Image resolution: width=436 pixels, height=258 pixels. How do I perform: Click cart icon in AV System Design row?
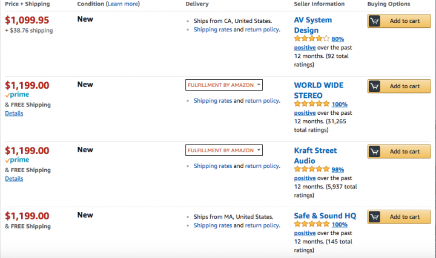[x=375, y=21]
